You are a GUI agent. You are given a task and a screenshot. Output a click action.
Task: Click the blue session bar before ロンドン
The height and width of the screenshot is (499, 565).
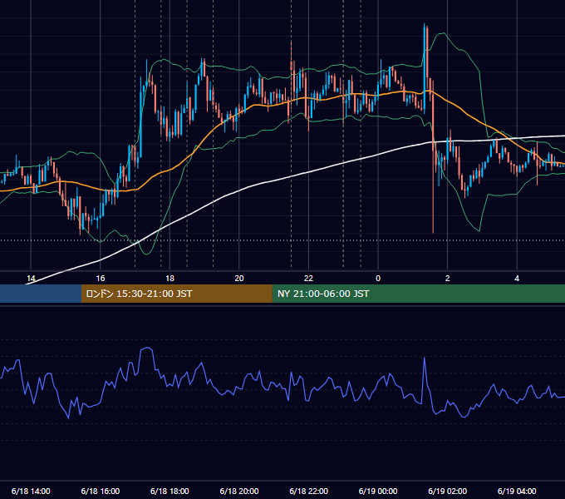(41, 294)
